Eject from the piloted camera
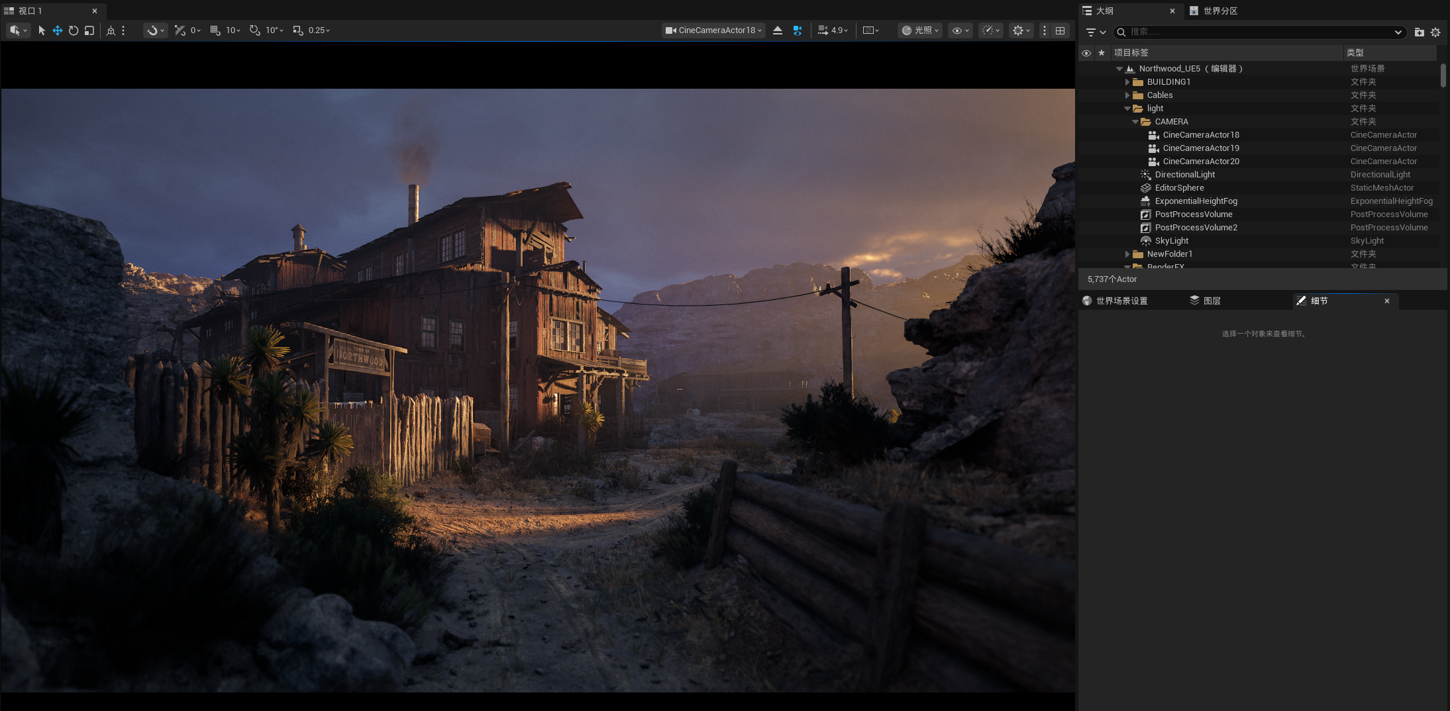This screenshot has height=711, width=1450. pos(778,30)
